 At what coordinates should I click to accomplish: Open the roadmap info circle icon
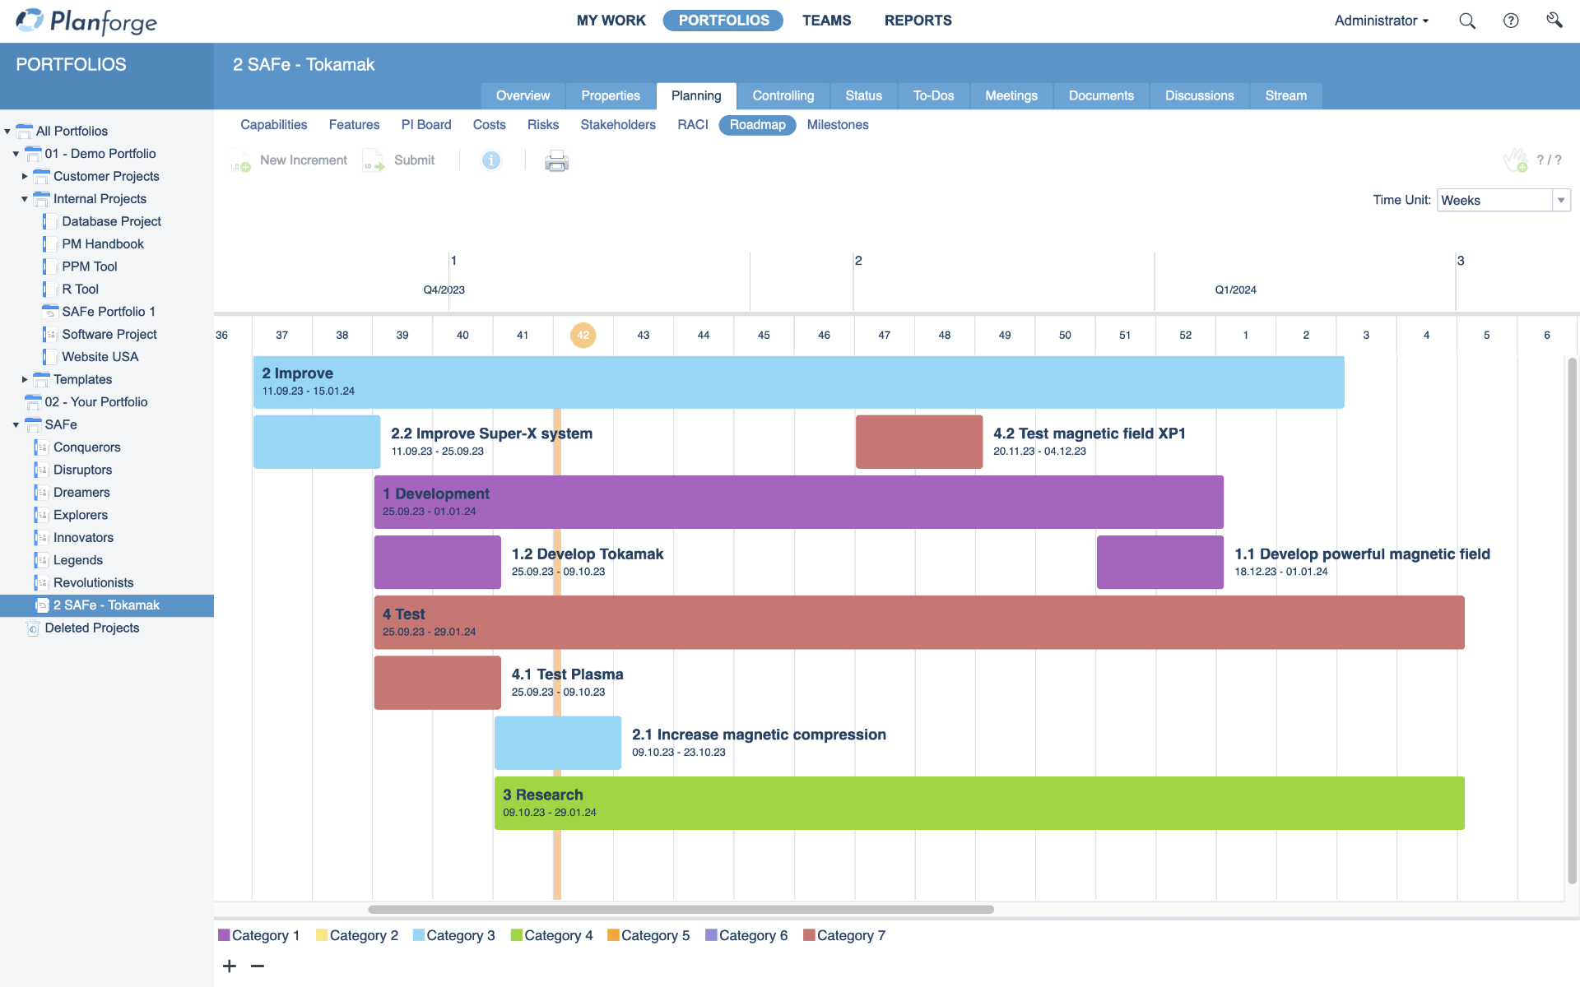click(491, 160)
